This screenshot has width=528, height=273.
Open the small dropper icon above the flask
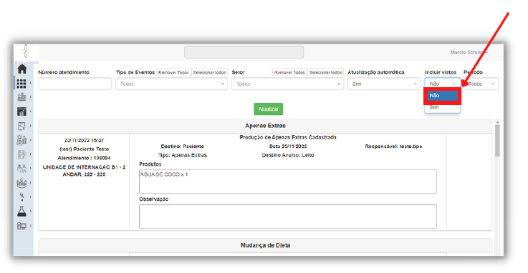(22, 197)
